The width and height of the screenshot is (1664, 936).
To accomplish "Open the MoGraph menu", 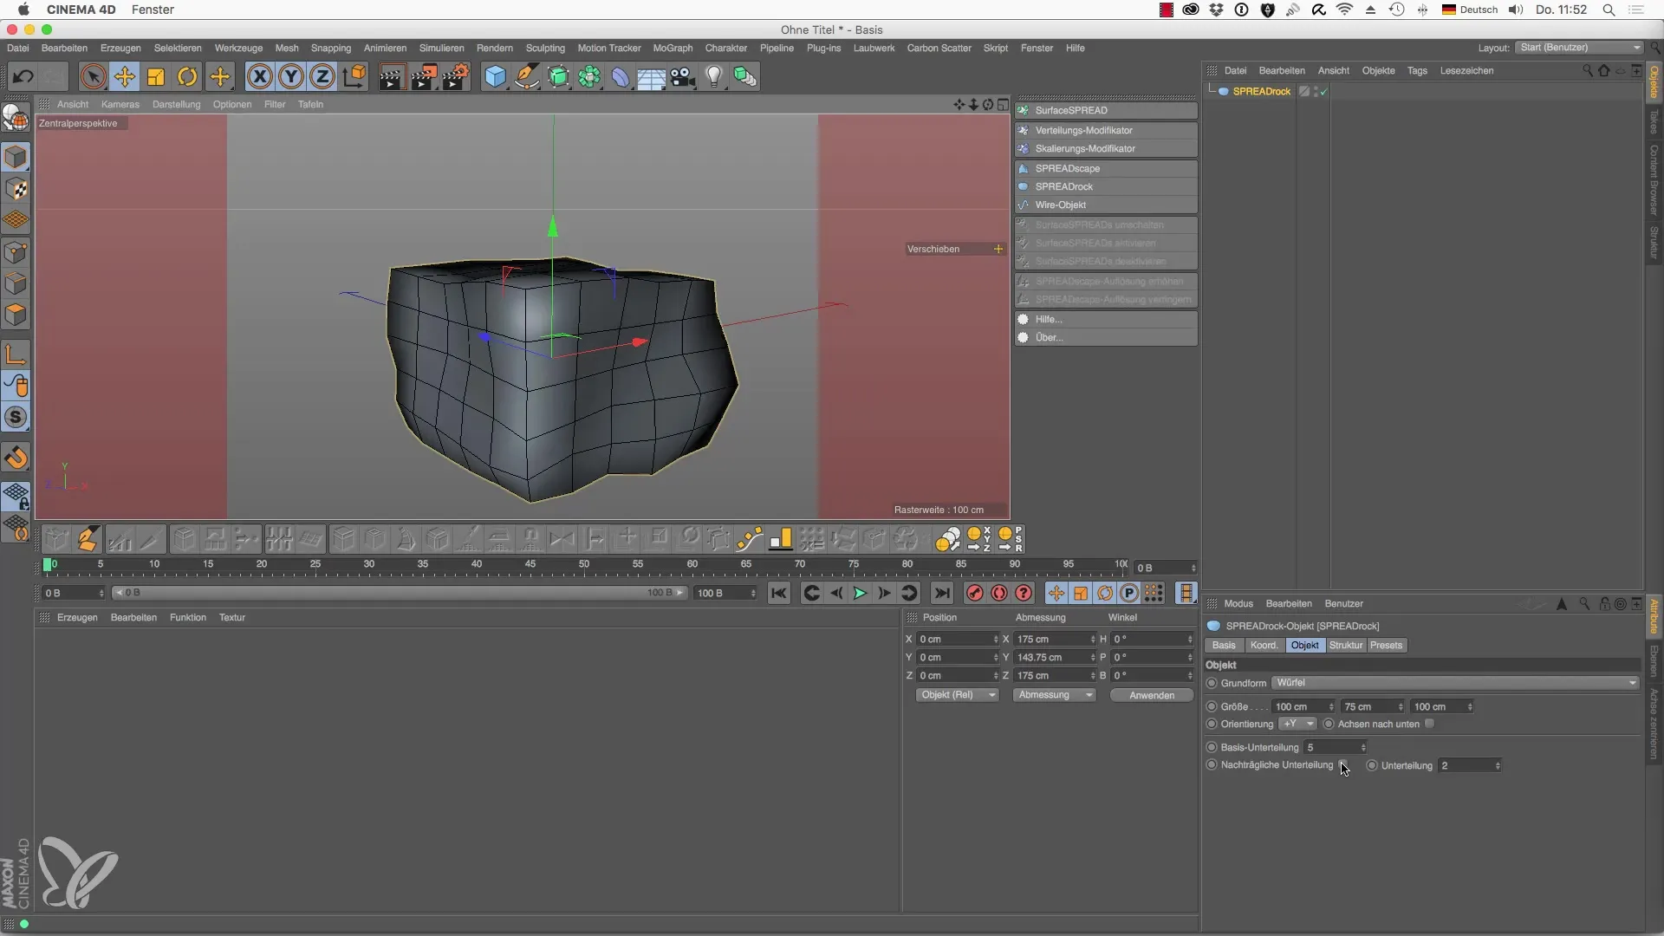I will pos(673,48).
